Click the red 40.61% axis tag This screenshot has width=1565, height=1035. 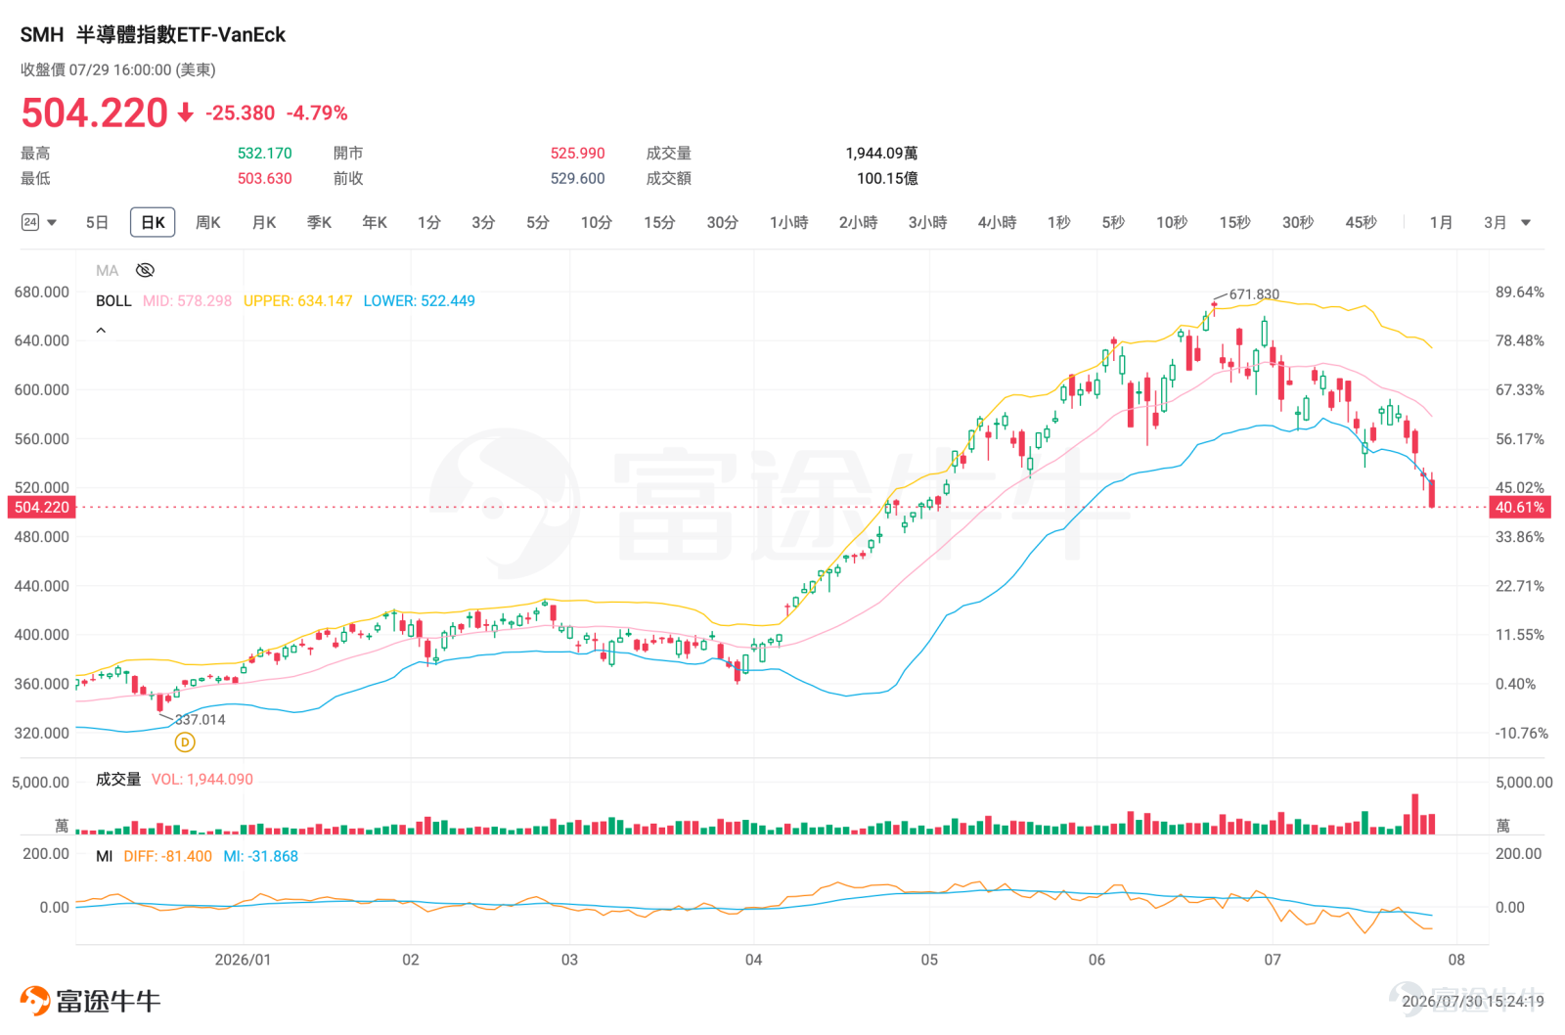1519,507
